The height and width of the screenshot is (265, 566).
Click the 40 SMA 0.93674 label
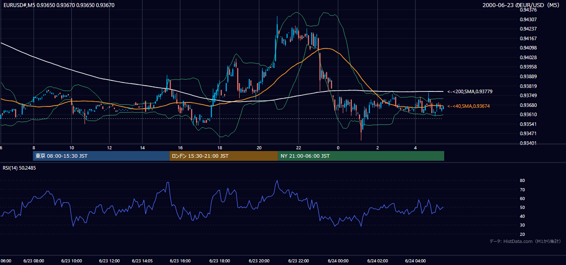point(469,106)
